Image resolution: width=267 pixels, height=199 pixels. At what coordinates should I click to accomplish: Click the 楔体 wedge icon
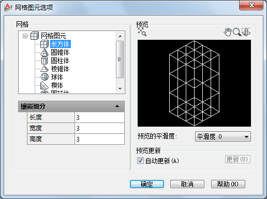click(44, 85)
